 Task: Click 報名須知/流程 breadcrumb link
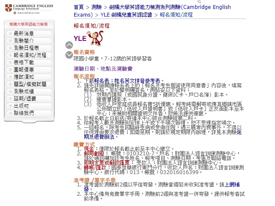point(176,14)
